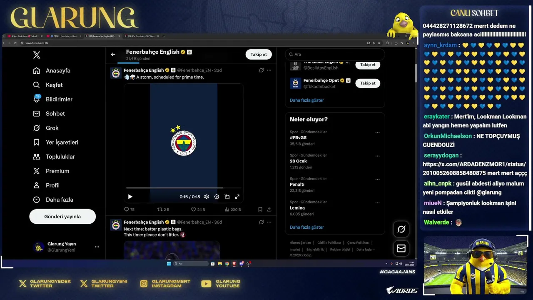The image size is (533, 300).
Task: Open the Premium page
Action: pyautogui.click(x=51, y=171)
